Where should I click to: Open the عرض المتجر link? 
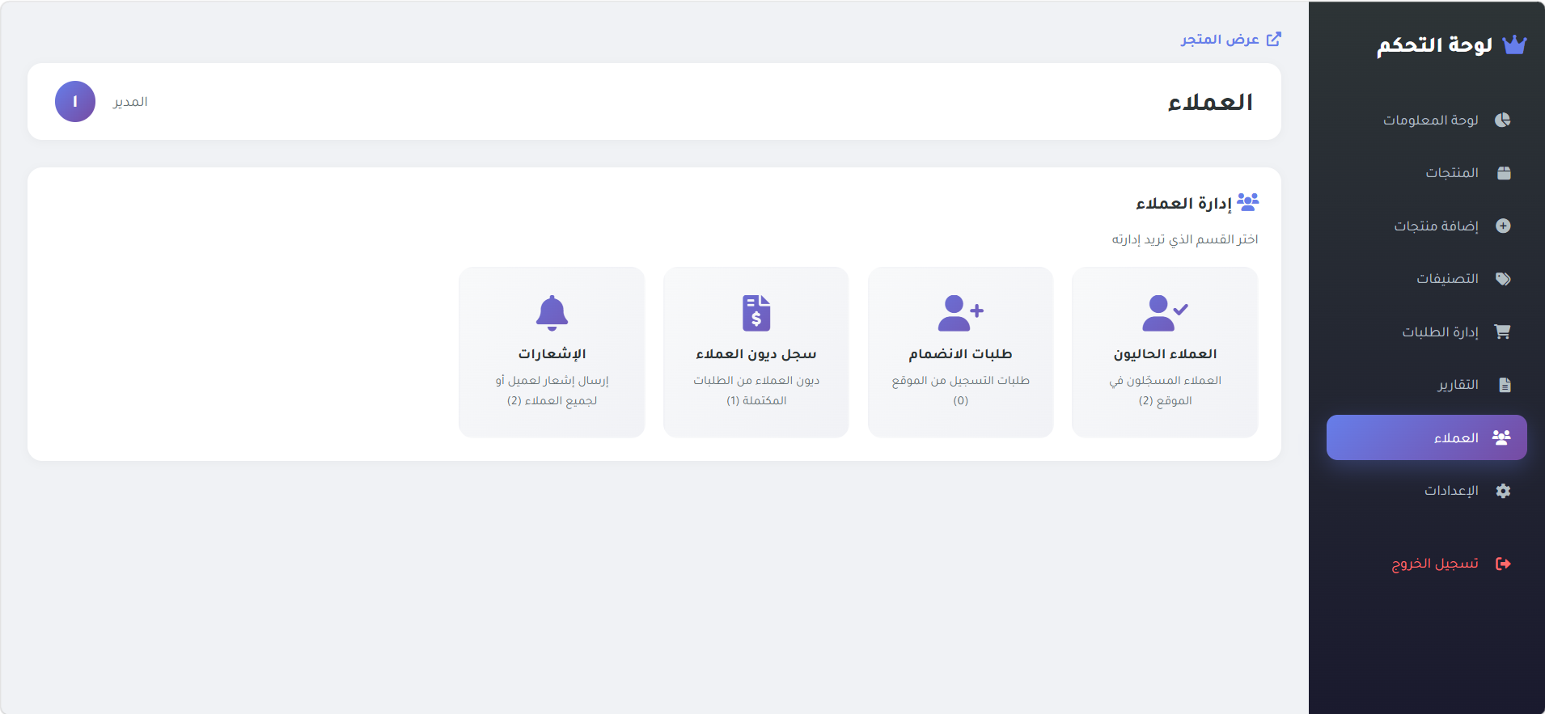[1230, 39]
